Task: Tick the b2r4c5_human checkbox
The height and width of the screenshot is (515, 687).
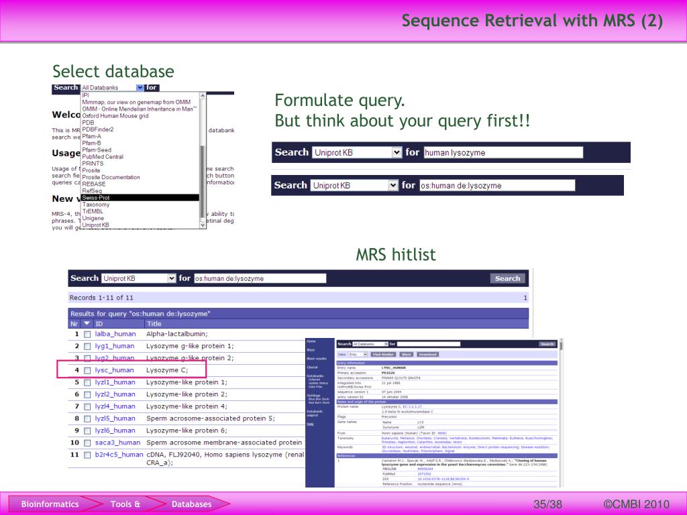Action: (87, 455)
